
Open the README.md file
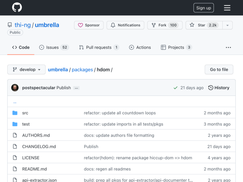35,169
